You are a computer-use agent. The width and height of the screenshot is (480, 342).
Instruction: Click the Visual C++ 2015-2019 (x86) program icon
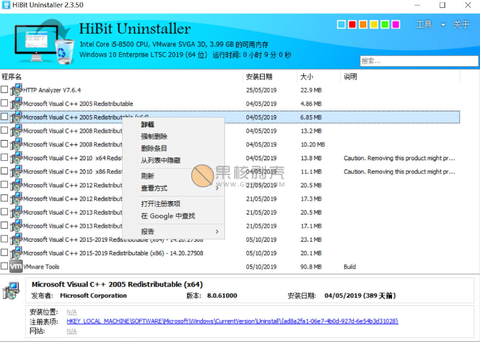coord(16,253)
